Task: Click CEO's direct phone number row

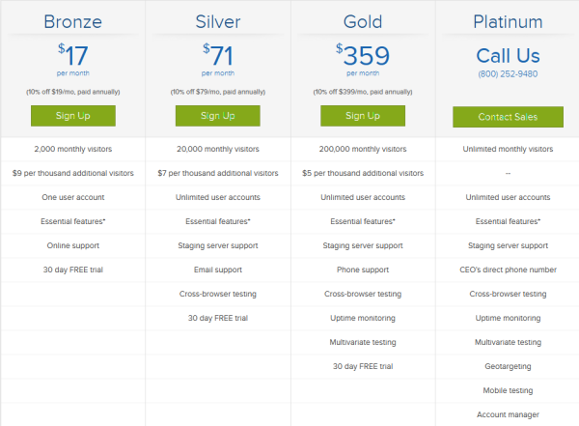Action: tap(509, 270)
